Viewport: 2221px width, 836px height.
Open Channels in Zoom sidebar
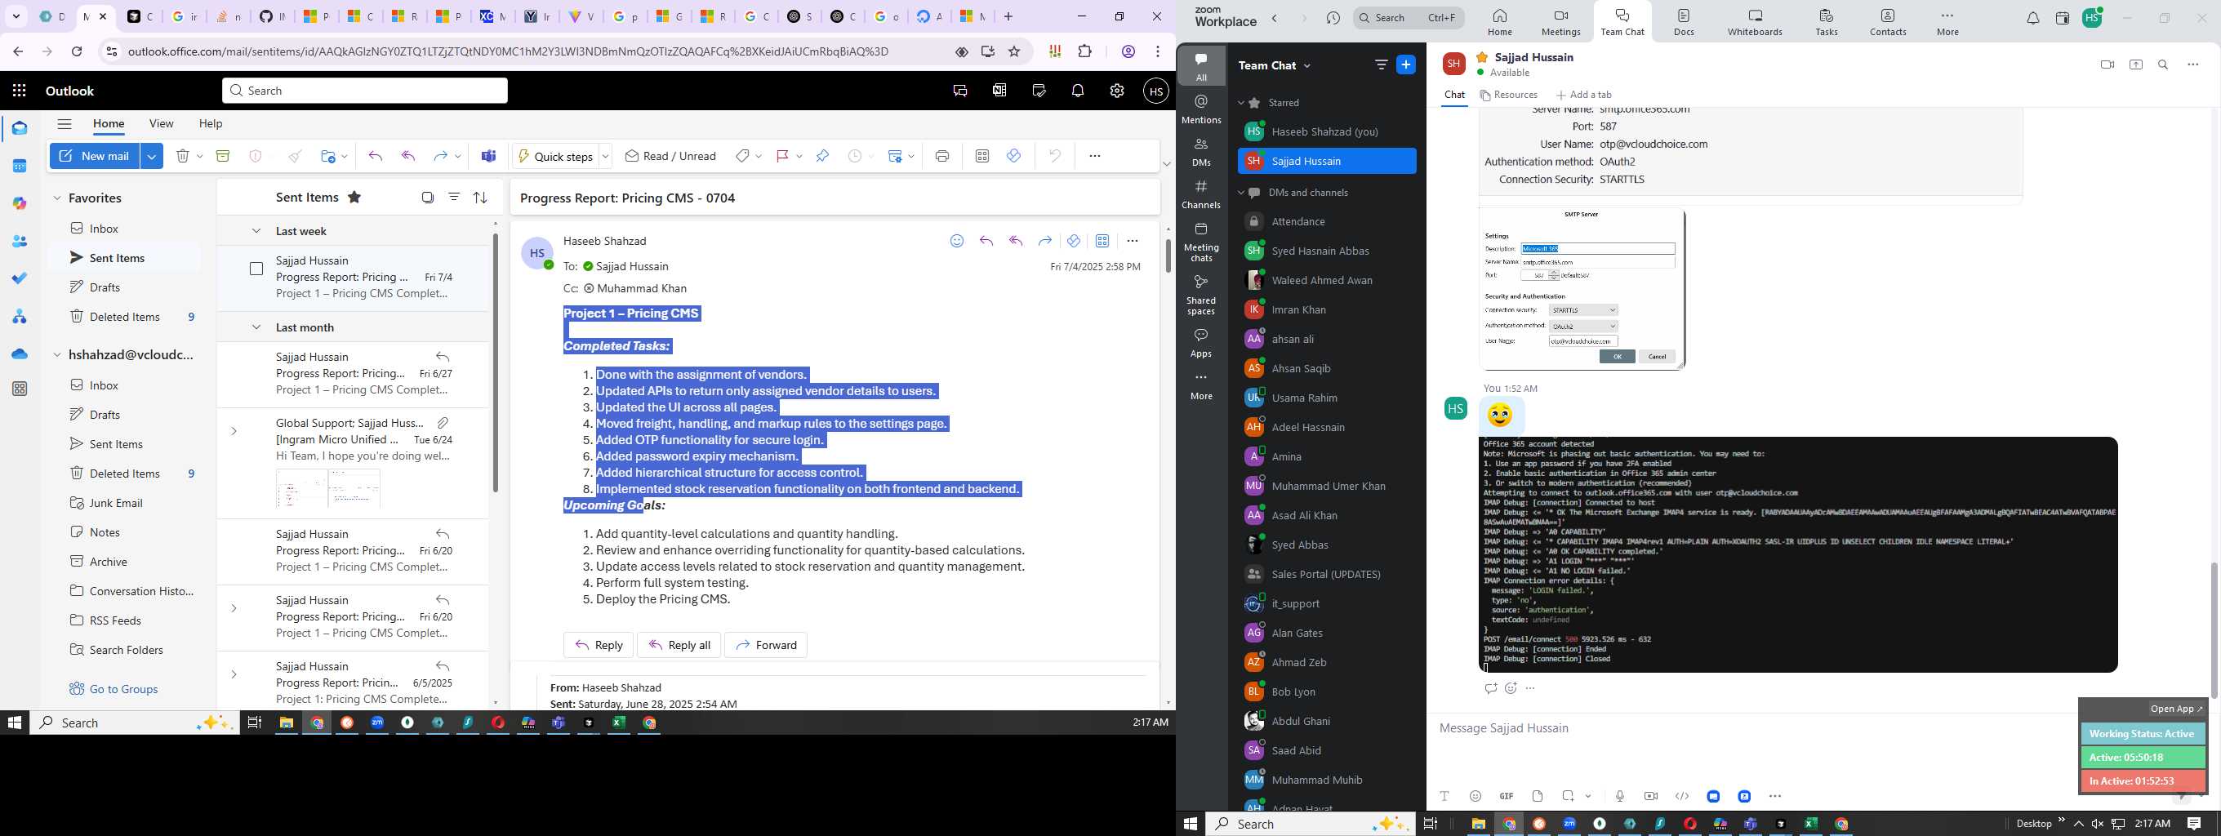(1201, 194)
